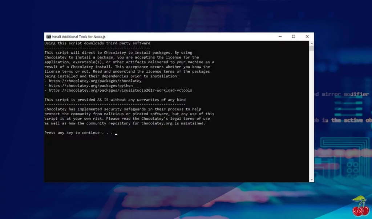The image size is (372, 219).
Task: Maximize the Install Additional Tools for Node.js window
Action: [294, 37]
